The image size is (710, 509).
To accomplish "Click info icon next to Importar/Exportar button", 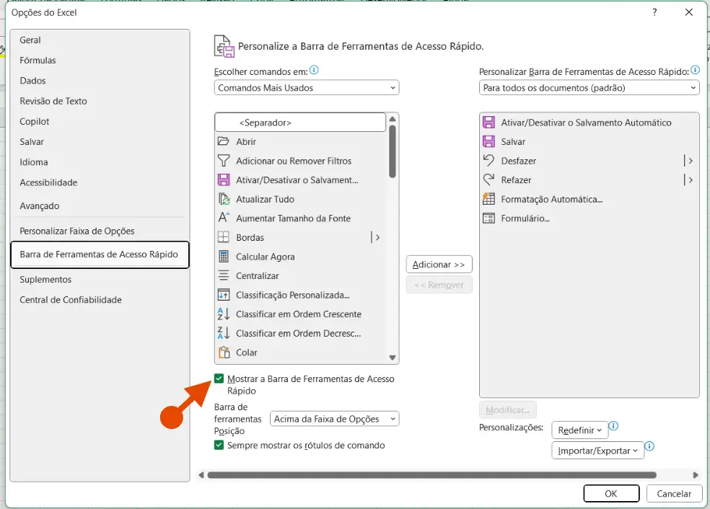I will tap(649, 446).
